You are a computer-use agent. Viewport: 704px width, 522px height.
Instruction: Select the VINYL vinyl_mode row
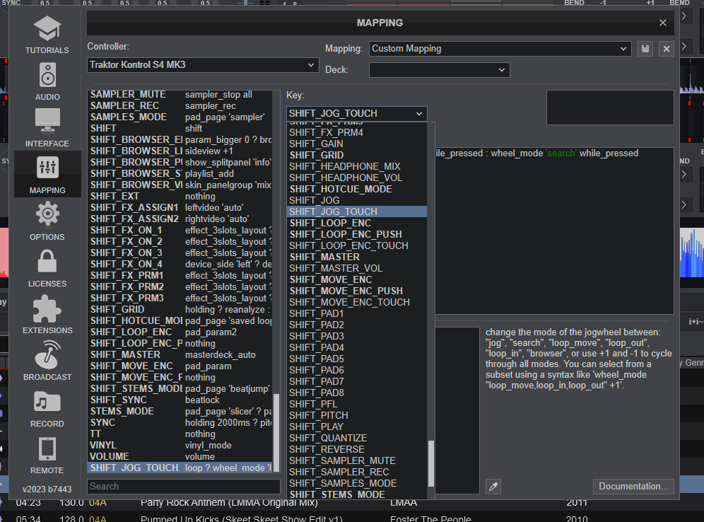tap(180, 445)
